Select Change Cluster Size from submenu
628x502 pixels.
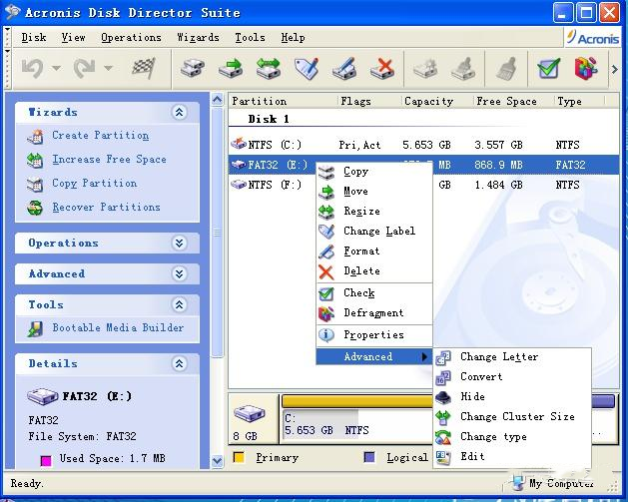(516, 416)
